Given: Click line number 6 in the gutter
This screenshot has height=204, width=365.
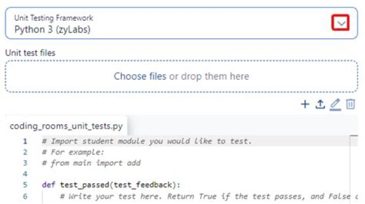Looking at the screenshot, I should 24,196.
